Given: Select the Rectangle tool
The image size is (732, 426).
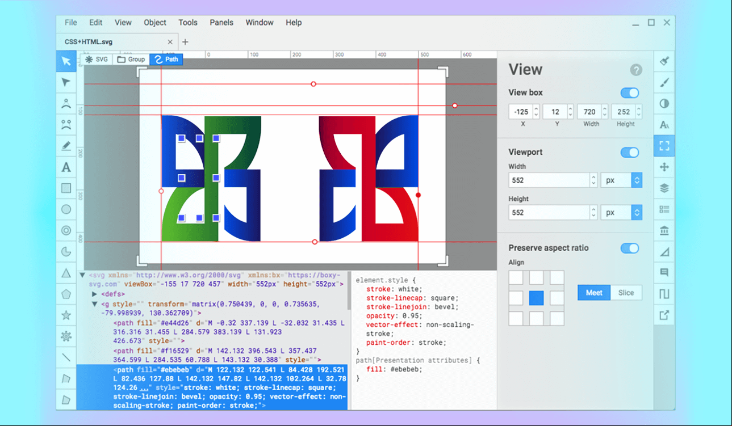Looking at the screenshot, I should pos(66,188).
